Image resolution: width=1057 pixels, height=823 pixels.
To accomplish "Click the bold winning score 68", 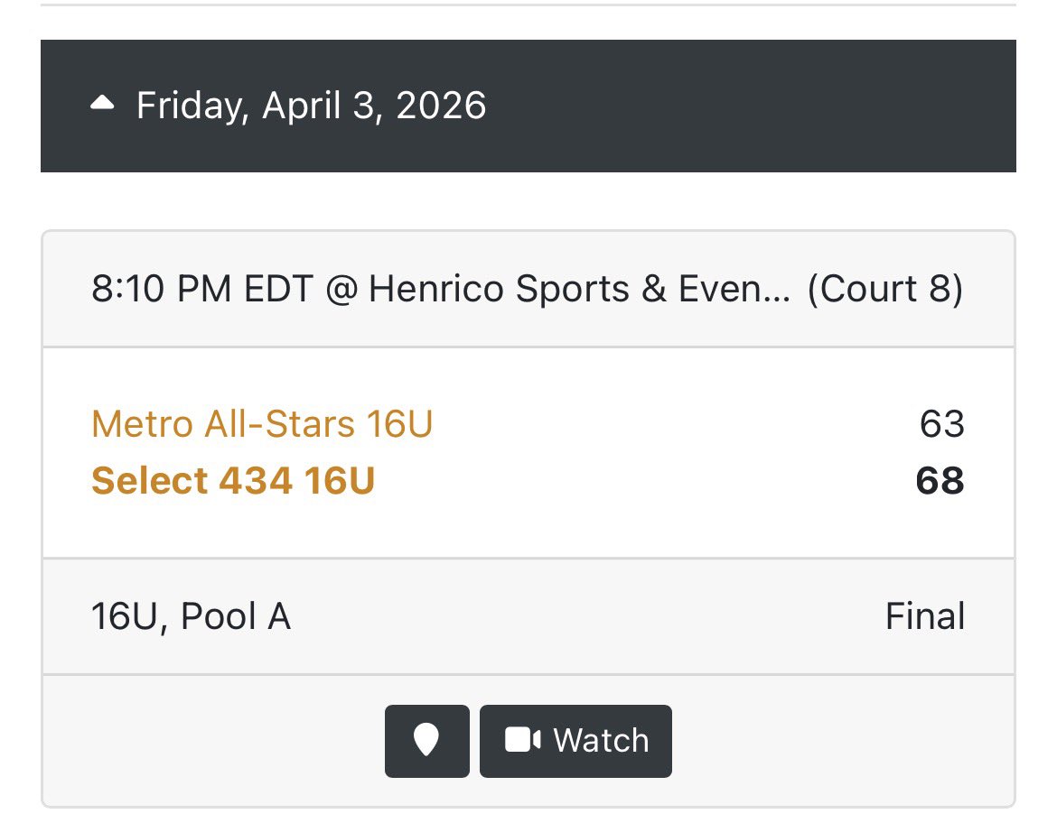I will click(x=940, y=481).
